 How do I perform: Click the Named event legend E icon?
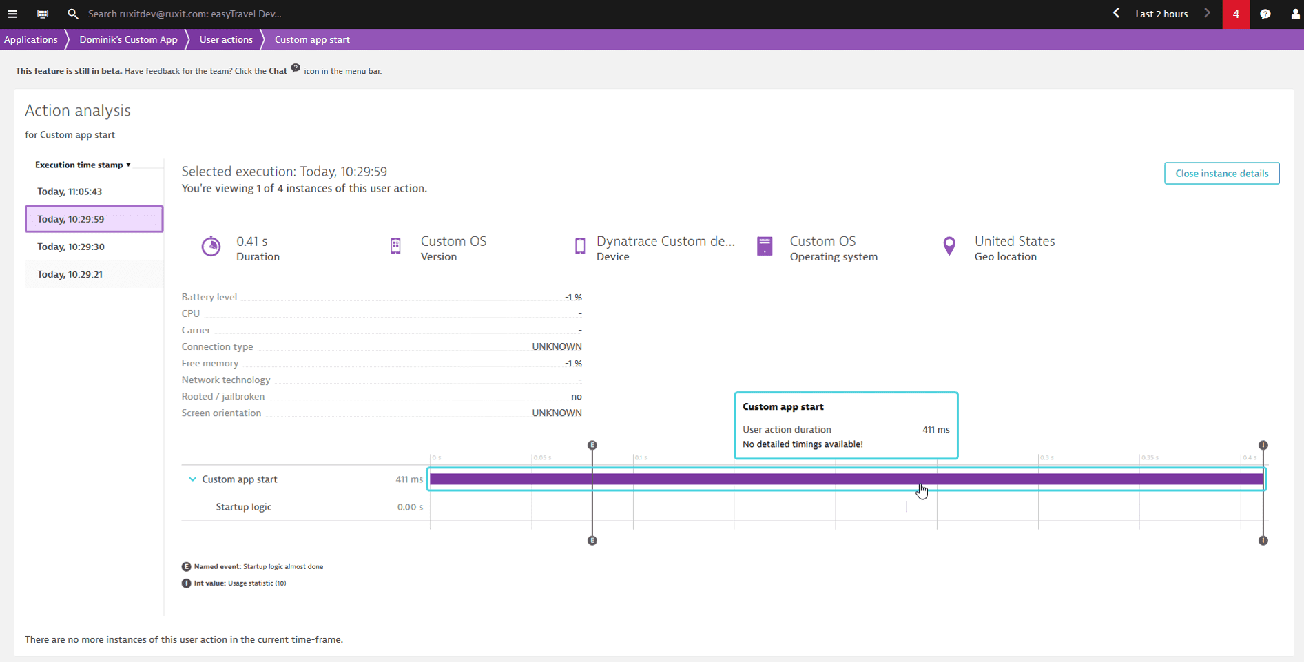click(x=186, y=567)
